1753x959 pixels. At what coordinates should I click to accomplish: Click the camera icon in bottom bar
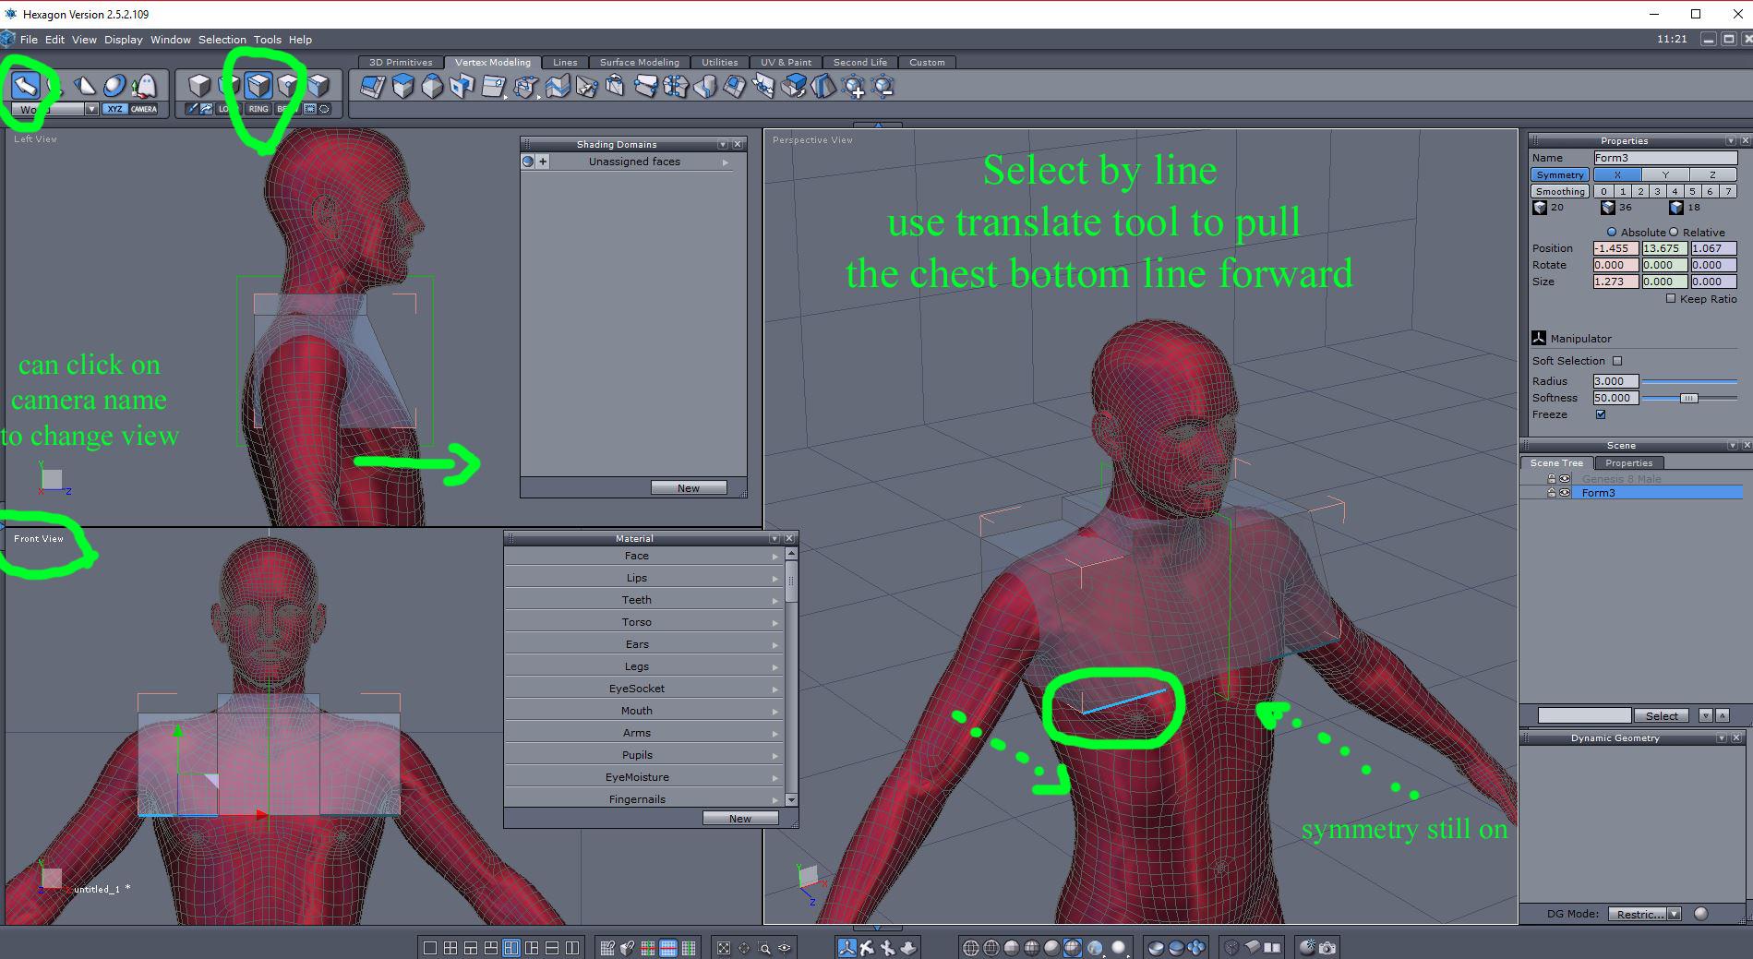(x=1327, y=948)
